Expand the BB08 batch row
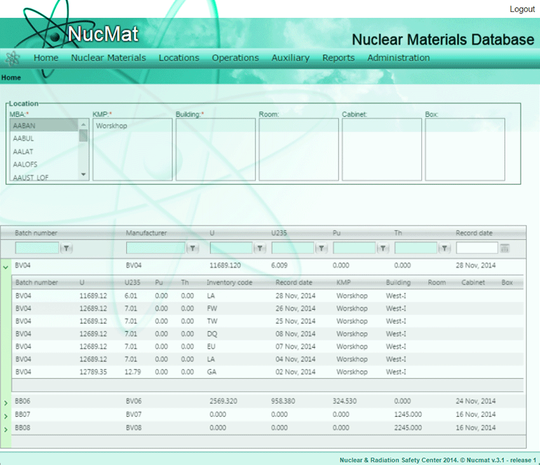The image size is (540, 465). click(6, 429)
